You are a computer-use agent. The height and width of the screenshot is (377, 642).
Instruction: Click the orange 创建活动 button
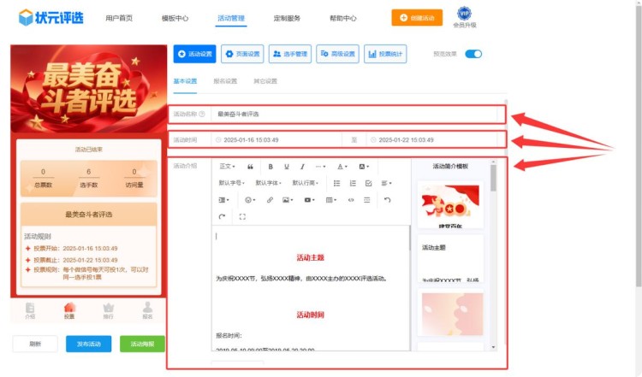(417, 18)
